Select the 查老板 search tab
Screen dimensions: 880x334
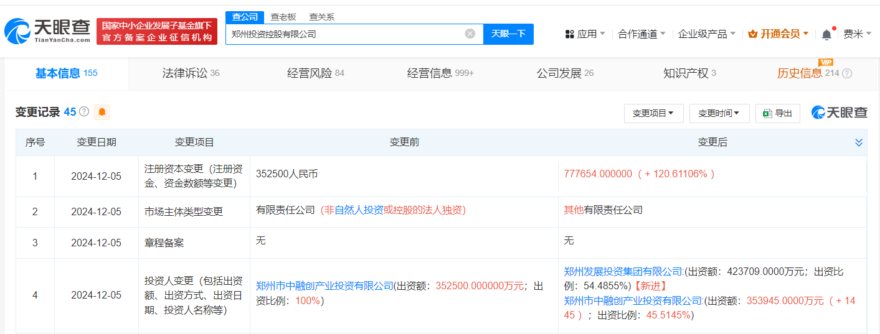click(x=283, y=17)
